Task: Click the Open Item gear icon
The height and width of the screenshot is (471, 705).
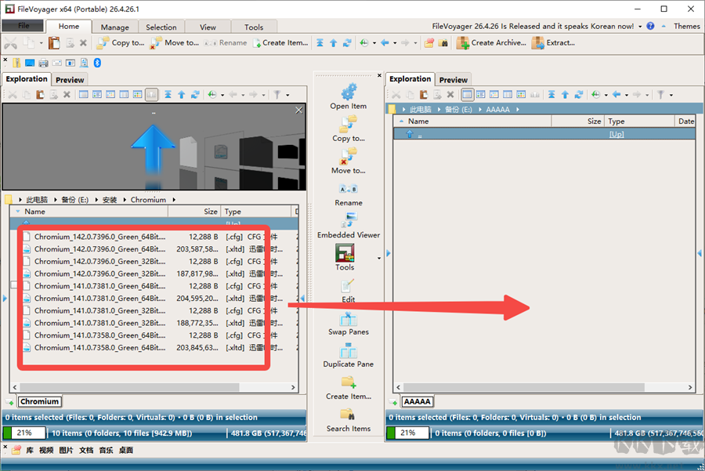Action: 349,92
